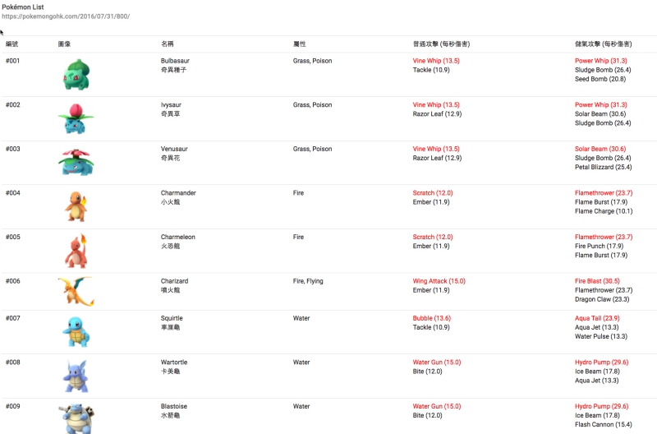
Task: Click the 編號 column header
Action: pos(12,43)
